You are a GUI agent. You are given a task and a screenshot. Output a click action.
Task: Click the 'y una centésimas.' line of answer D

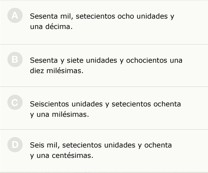click(x=62, y=156)
